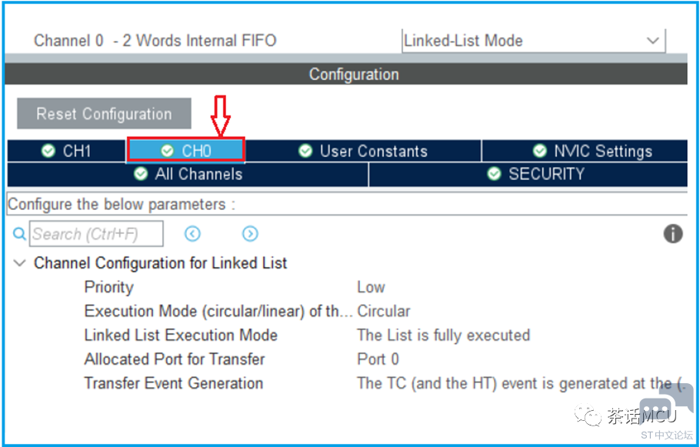Focus the Search (Ctrl+F) field
Screen dimensions: 700x447
pos(96,234)
